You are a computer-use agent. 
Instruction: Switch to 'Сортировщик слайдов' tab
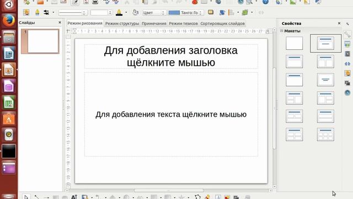(x=222, y=23)
